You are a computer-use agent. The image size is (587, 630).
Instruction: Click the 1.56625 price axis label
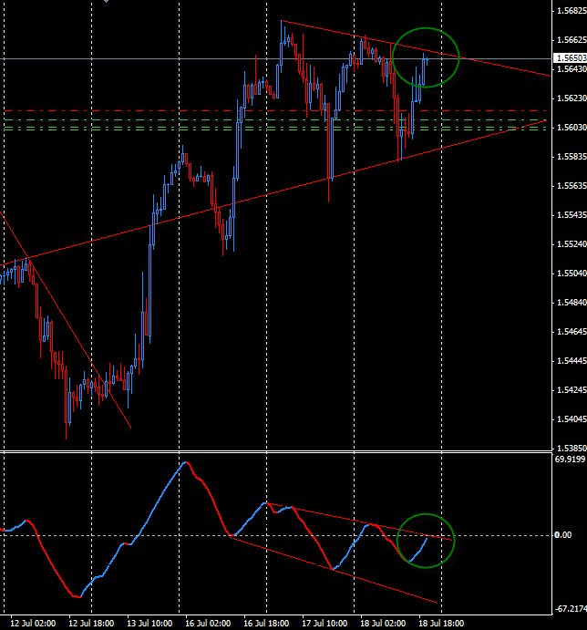tap(572, 40)
